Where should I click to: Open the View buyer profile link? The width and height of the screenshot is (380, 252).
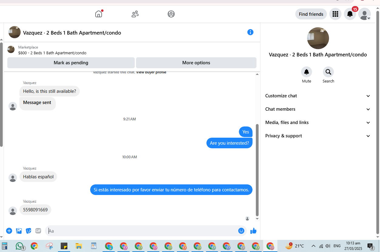pos(151,72)
